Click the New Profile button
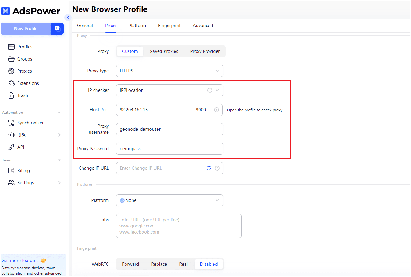Screen dimensions: 411x277 coord(26,28)
